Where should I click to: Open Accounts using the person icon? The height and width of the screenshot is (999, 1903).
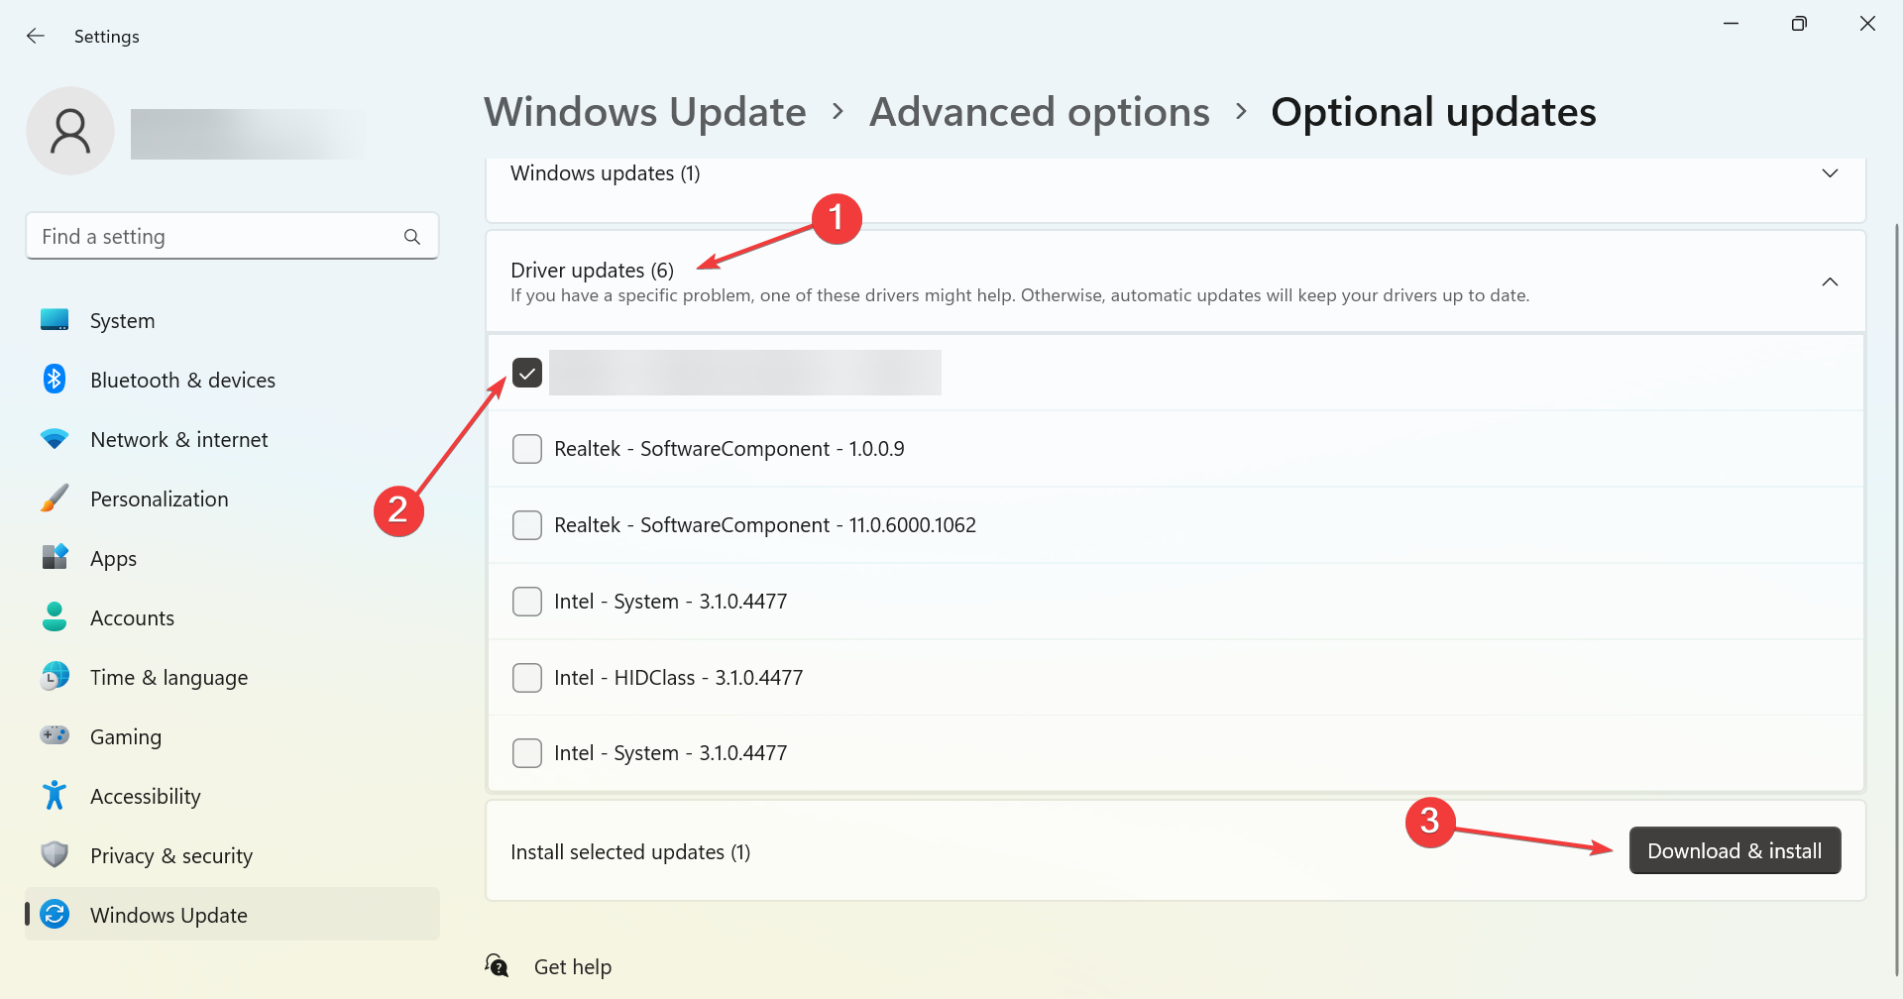tap(54, 616)
